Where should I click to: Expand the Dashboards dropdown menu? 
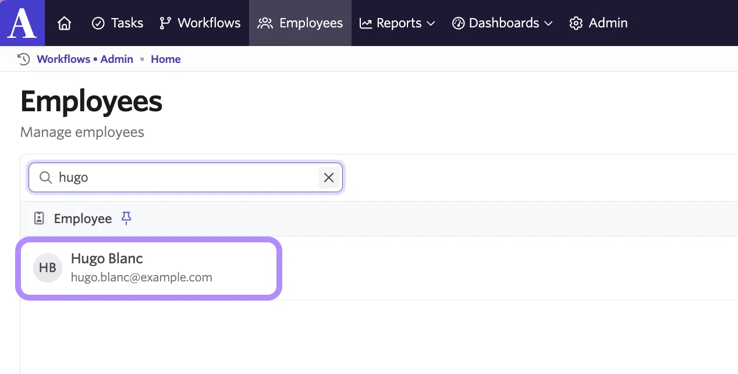pos(502,23)
